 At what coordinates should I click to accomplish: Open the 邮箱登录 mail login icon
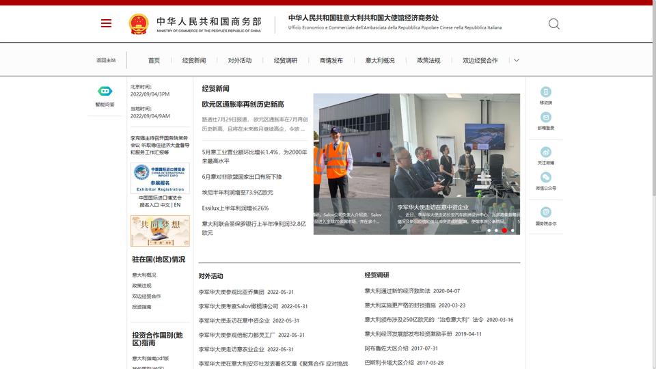coord(545,117)
